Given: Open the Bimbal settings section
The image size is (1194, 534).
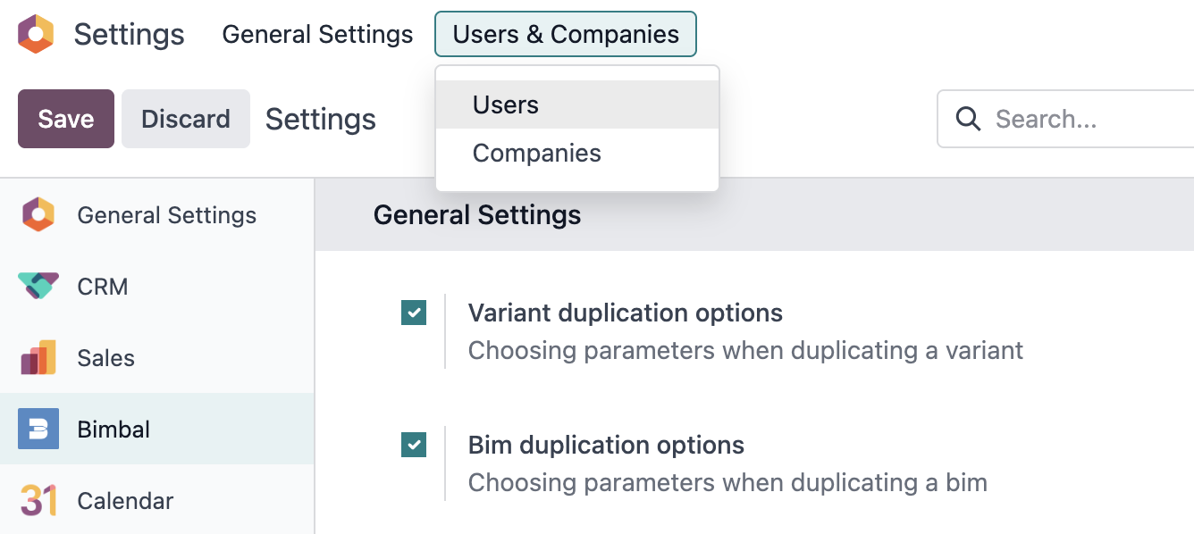Looking at the screenshot, I should (157, 430).
